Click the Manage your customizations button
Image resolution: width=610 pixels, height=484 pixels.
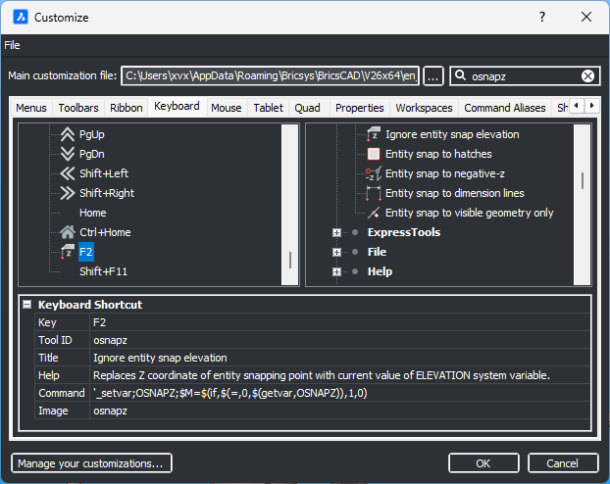click(91, 462)
